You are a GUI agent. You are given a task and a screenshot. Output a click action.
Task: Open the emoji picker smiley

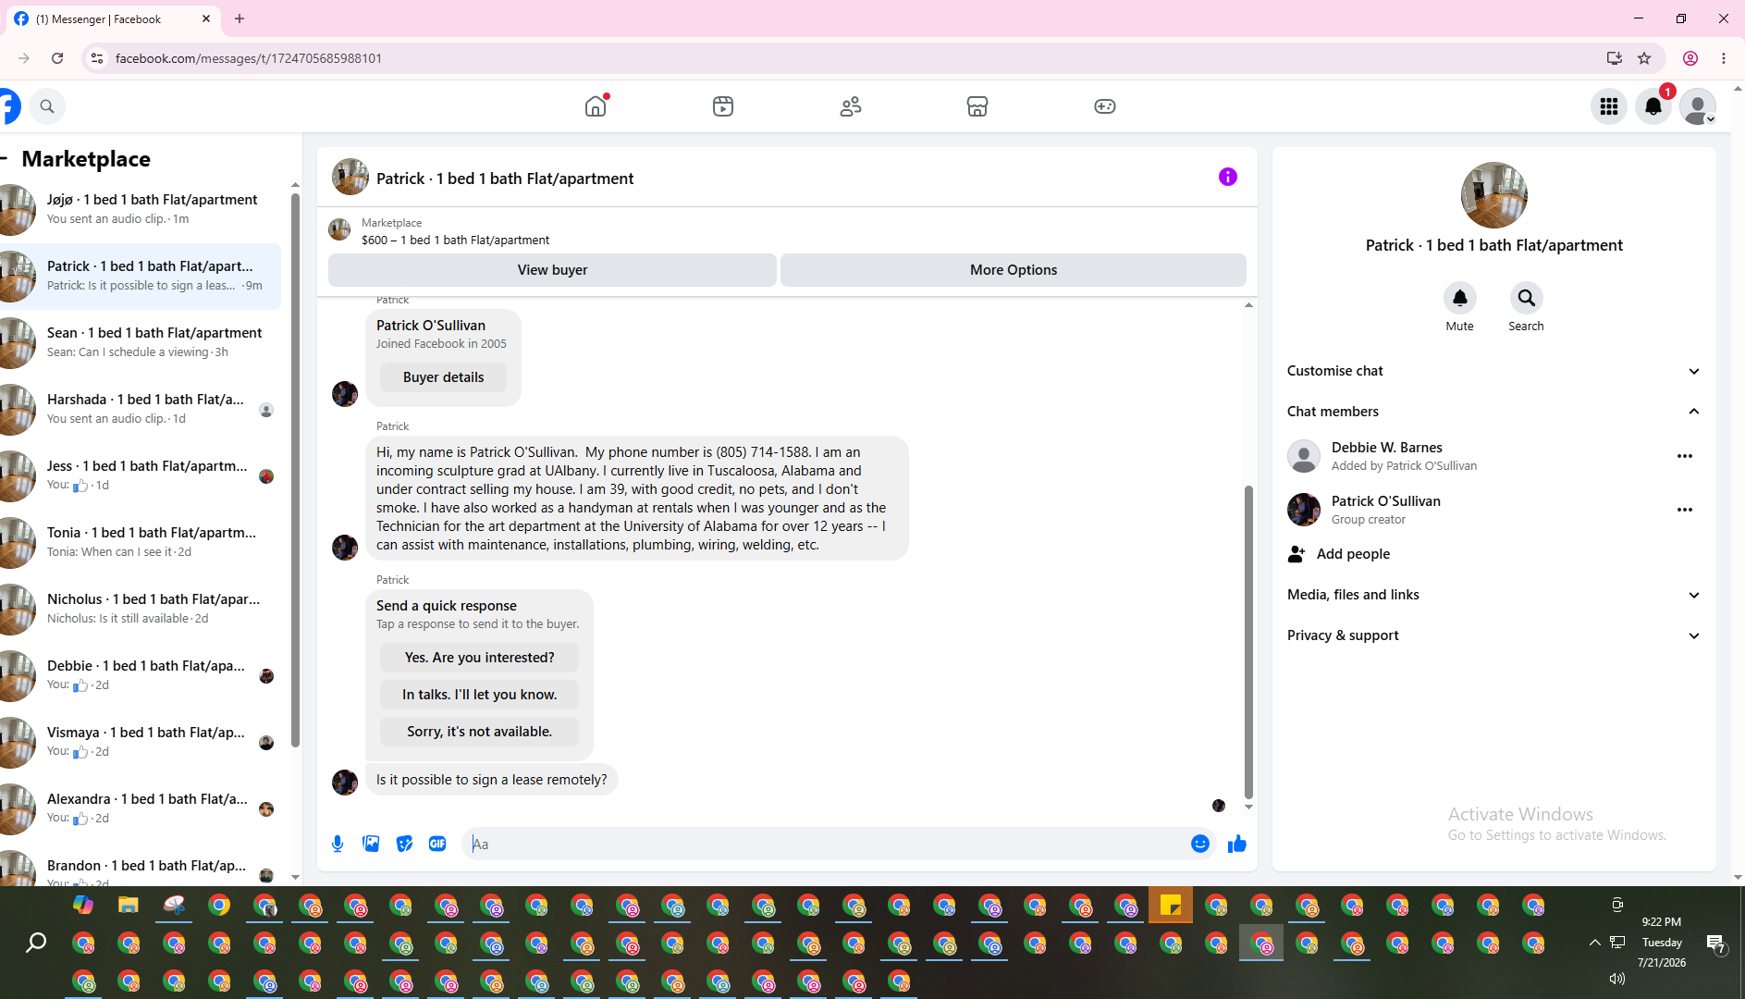1200,844
